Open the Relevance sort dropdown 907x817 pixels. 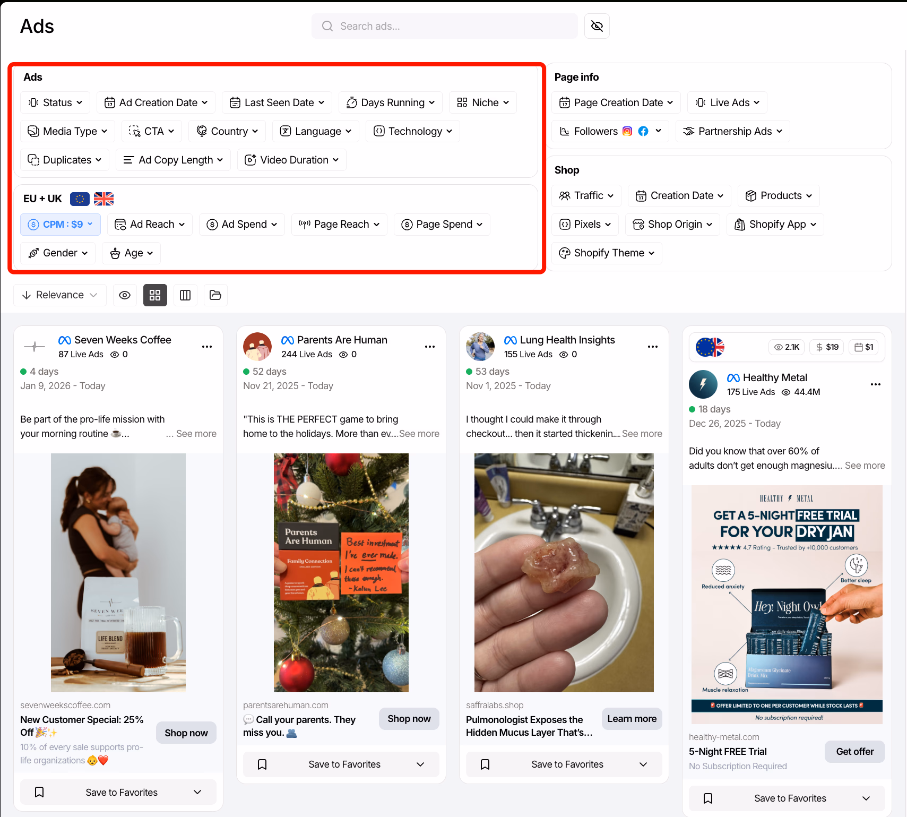[x=60, y=295]
